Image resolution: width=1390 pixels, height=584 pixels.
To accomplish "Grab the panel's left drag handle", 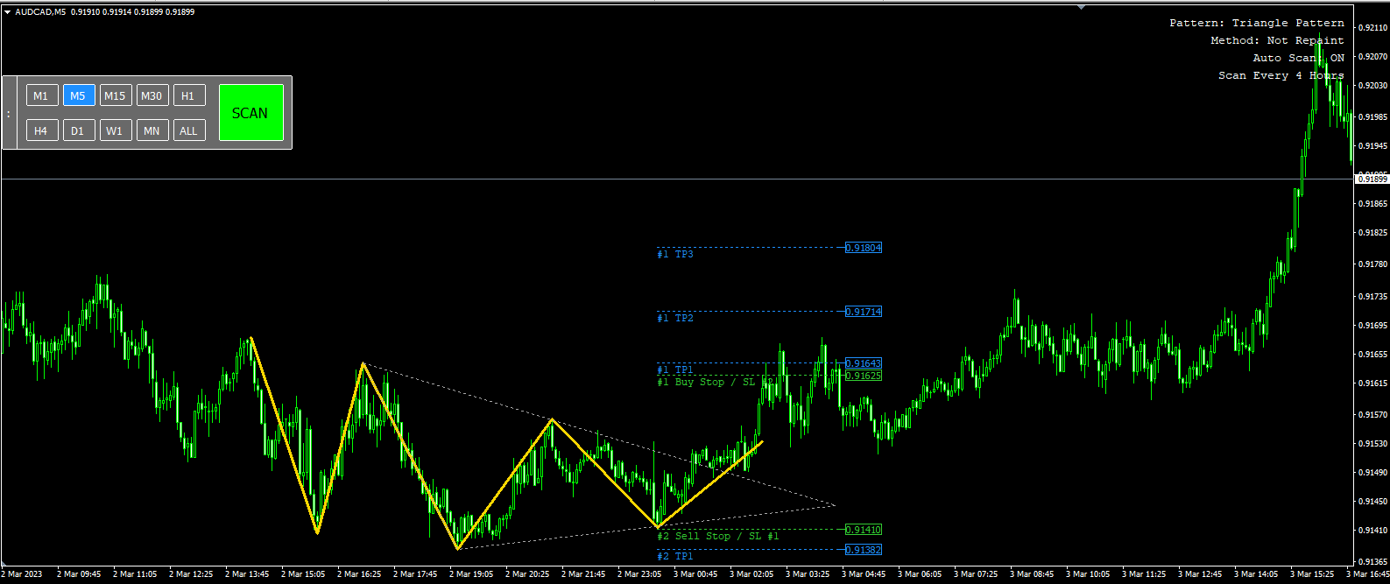I will point(9,113).
